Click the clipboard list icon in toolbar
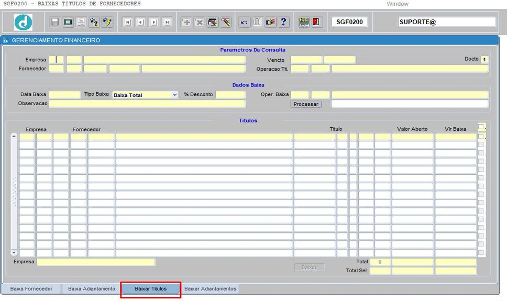This screenshot has width=507, height=302. (257, 22)
